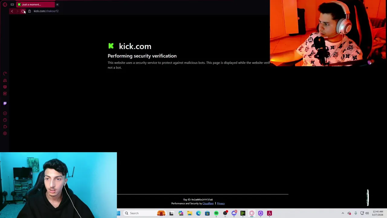The height and width of the screenshot is (218, 387).
Task: Open Settings gear in sidebar
Action: (x=5, y=133)
